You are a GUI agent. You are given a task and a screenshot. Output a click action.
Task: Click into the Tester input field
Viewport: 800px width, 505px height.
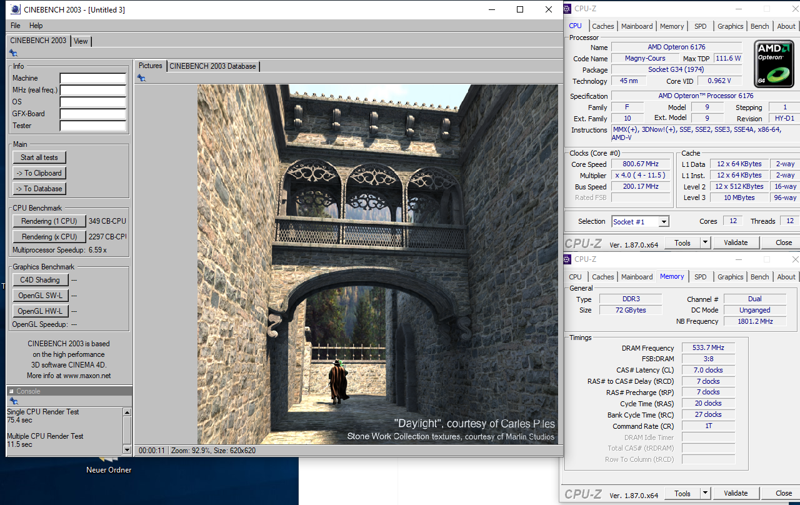click(93, 126)
